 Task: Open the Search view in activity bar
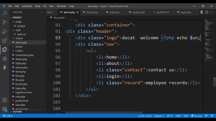tap(4, 13)
